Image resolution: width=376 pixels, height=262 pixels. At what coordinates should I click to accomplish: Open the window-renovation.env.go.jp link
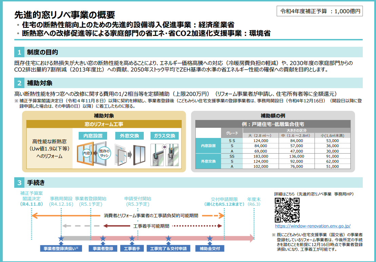[x=313, y=226]
